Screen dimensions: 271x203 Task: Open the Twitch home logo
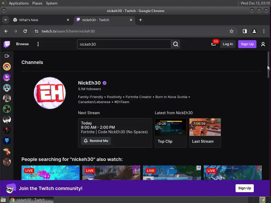(x=7, y=44)
